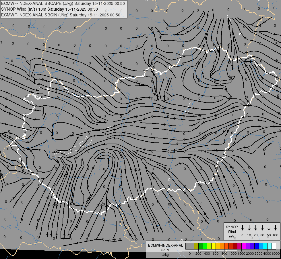Pick the dark green CAPE legend swatch

201,246
